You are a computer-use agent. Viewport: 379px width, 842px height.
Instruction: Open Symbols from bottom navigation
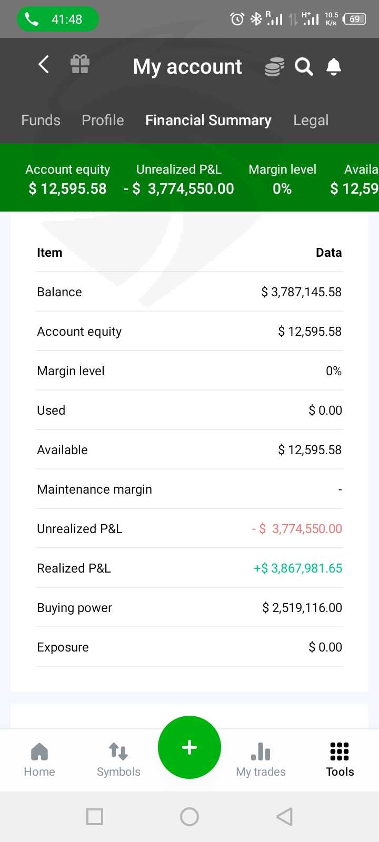[x=118, y=759]
